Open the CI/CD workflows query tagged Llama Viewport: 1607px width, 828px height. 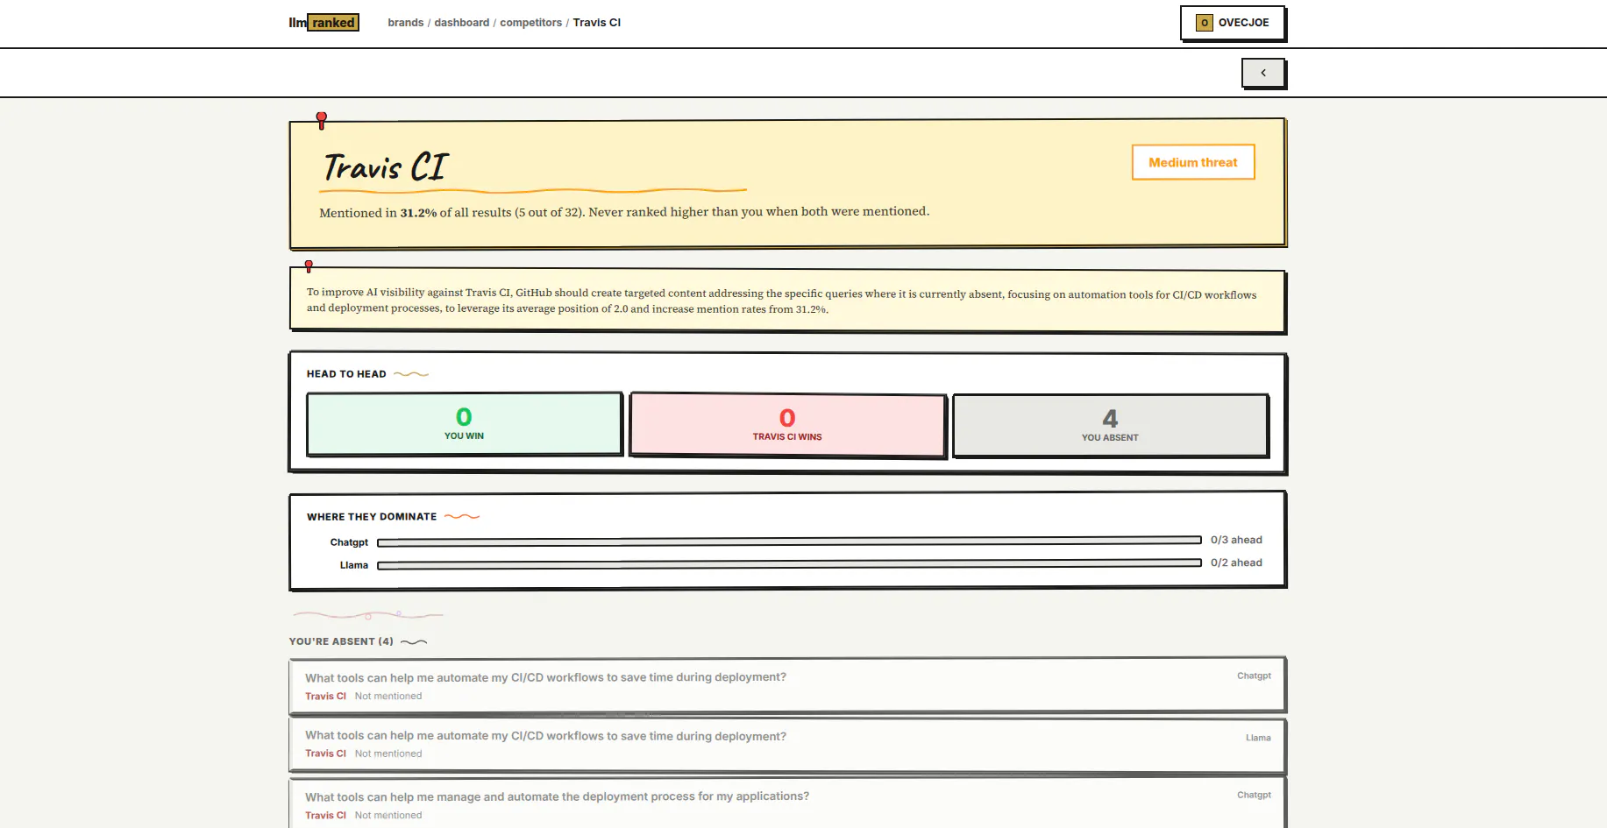pos(787,746)
